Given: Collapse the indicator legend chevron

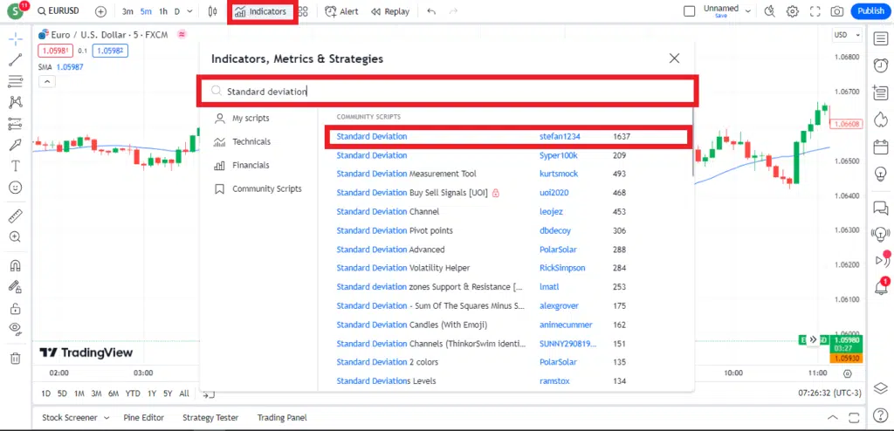Looking at the screenshot, I should pos(47,82).
